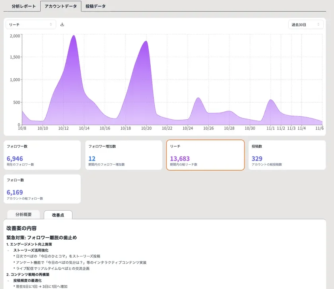Switch to the 投稿データ tab
This screenshot has height=289, width=334.
point(94,6)
